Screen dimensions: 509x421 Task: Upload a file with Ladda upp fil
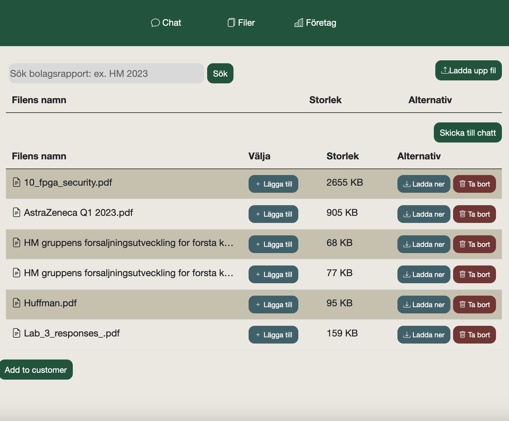tap(468, 70)
